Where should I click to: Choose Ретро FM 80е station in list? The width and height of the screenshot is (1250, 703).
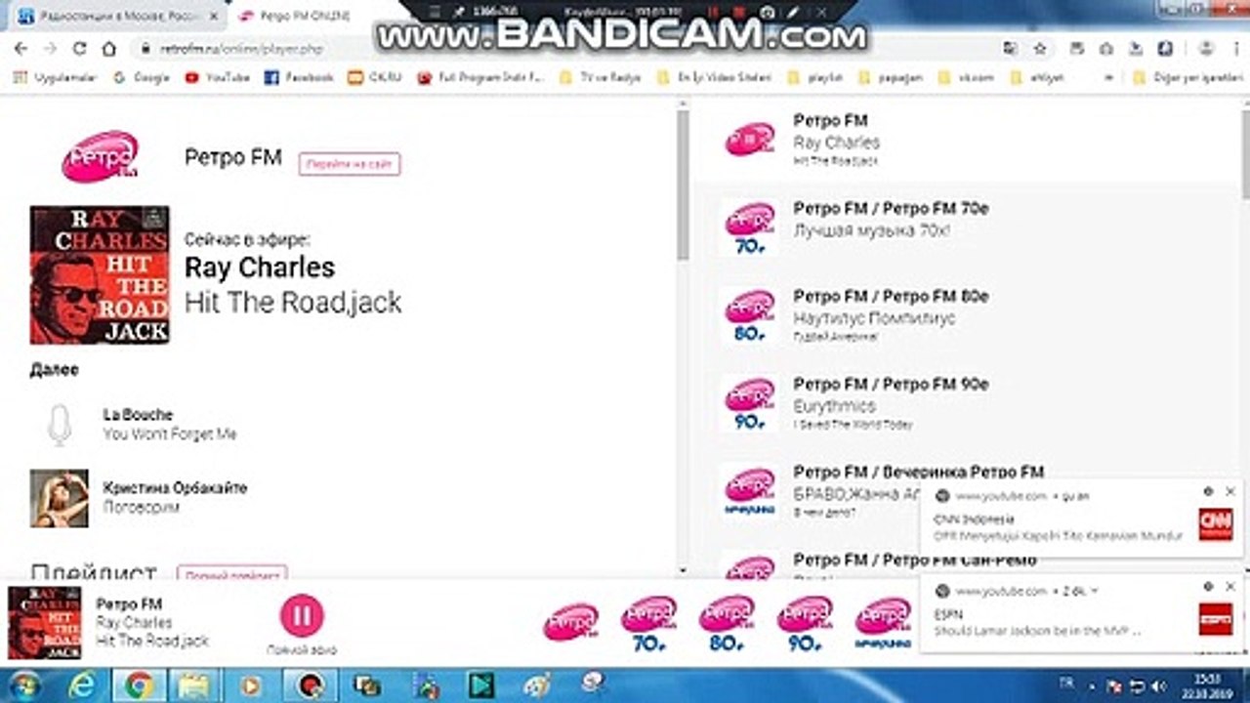coord(967,315)
